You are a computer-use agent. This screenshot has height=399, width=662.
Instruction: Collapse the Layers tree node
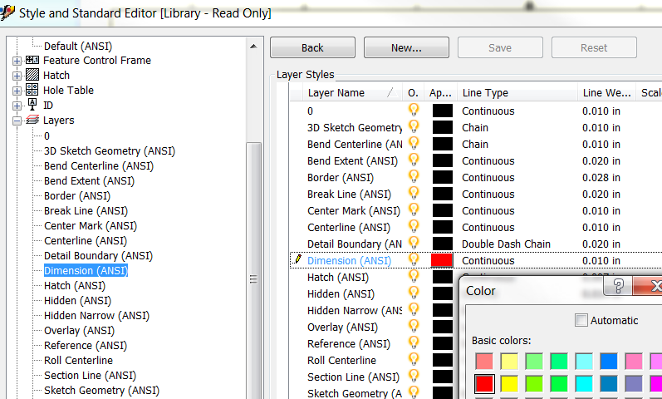click(17, 121)
